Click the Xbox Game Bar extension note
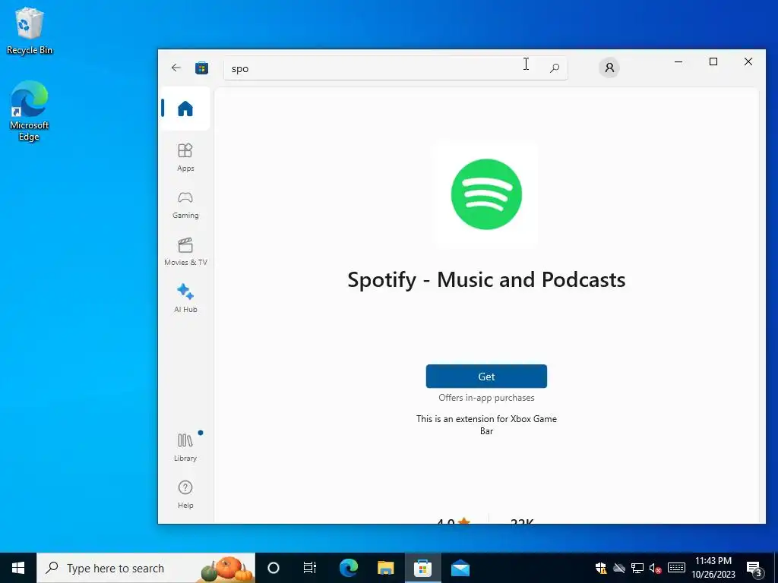Image resolution: width=778 pixels, height=583 pixels. 486,425
